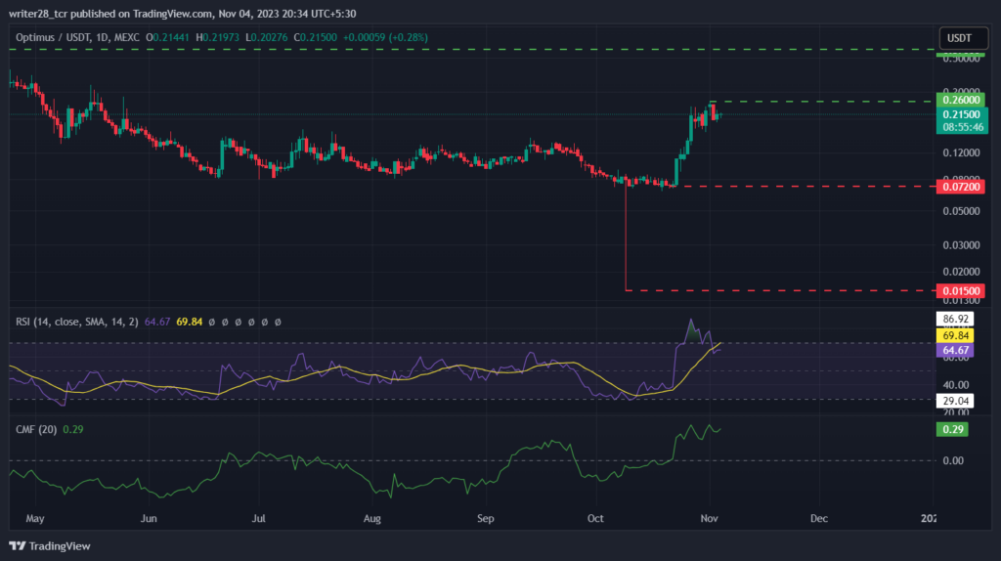Click the Dec label on time axis
The height and width of the screenshot is (561, 1001).
coord(819,518)
